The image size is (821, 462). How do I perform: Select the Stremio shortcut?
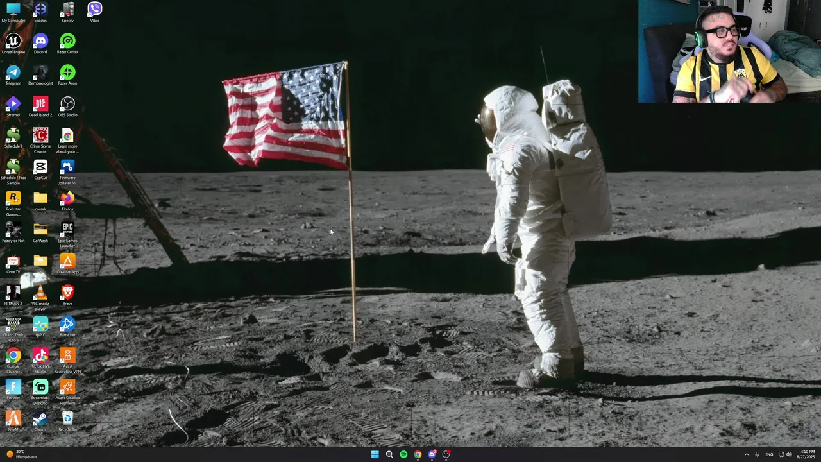[x=13, y=107]
